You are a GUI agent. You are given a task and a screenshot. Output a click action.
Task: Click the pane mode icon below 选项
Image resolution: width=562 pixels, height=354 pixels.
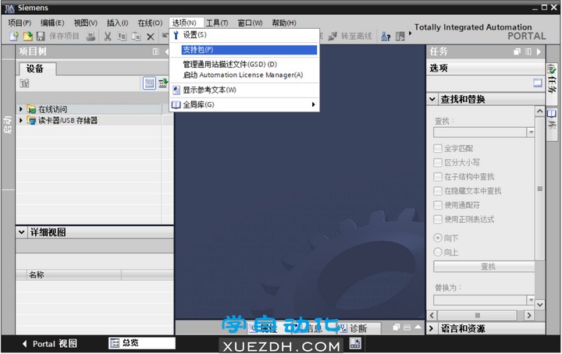click(538, 83)
